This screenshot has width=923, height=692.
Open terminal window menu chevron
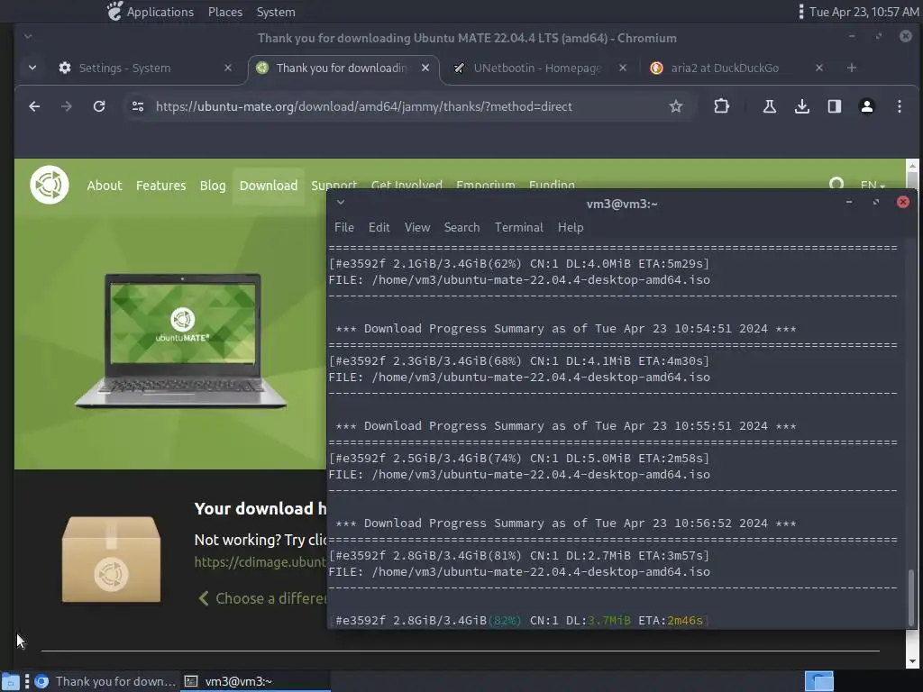[340, 203]
